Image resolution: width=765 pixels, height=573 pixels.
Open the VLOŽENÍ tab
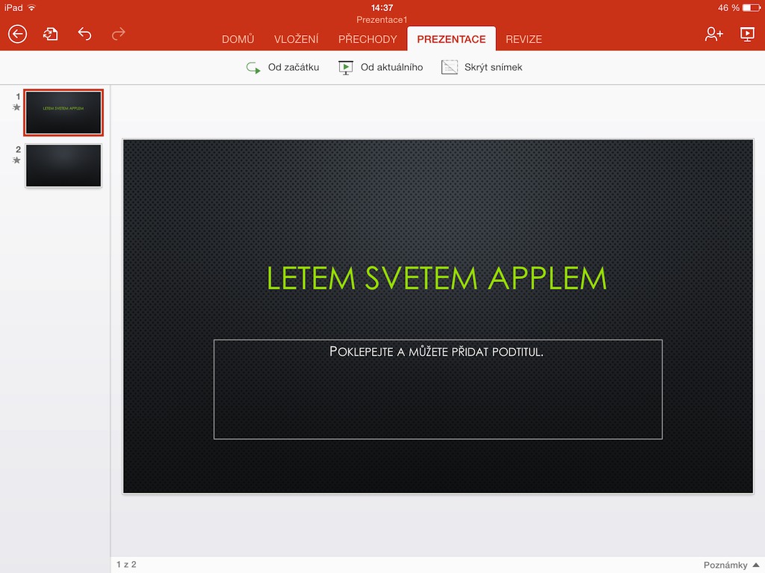tap(296, 40)
